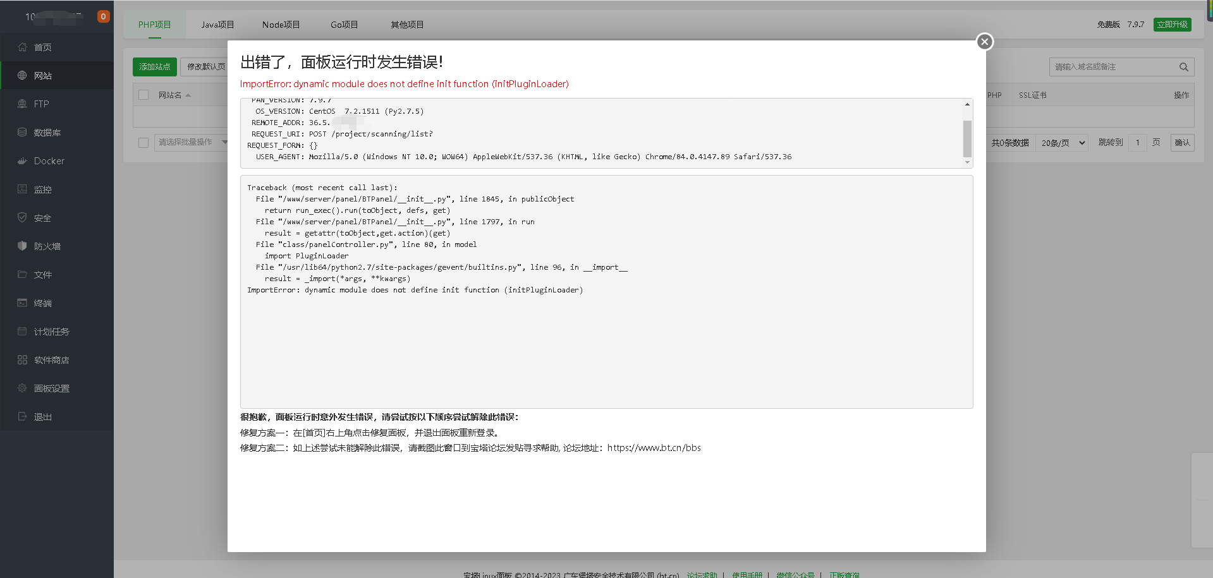This screenshot has width=1213, height=578.
Task: Close the panel error dialog
Action: (x=984, y=42)
